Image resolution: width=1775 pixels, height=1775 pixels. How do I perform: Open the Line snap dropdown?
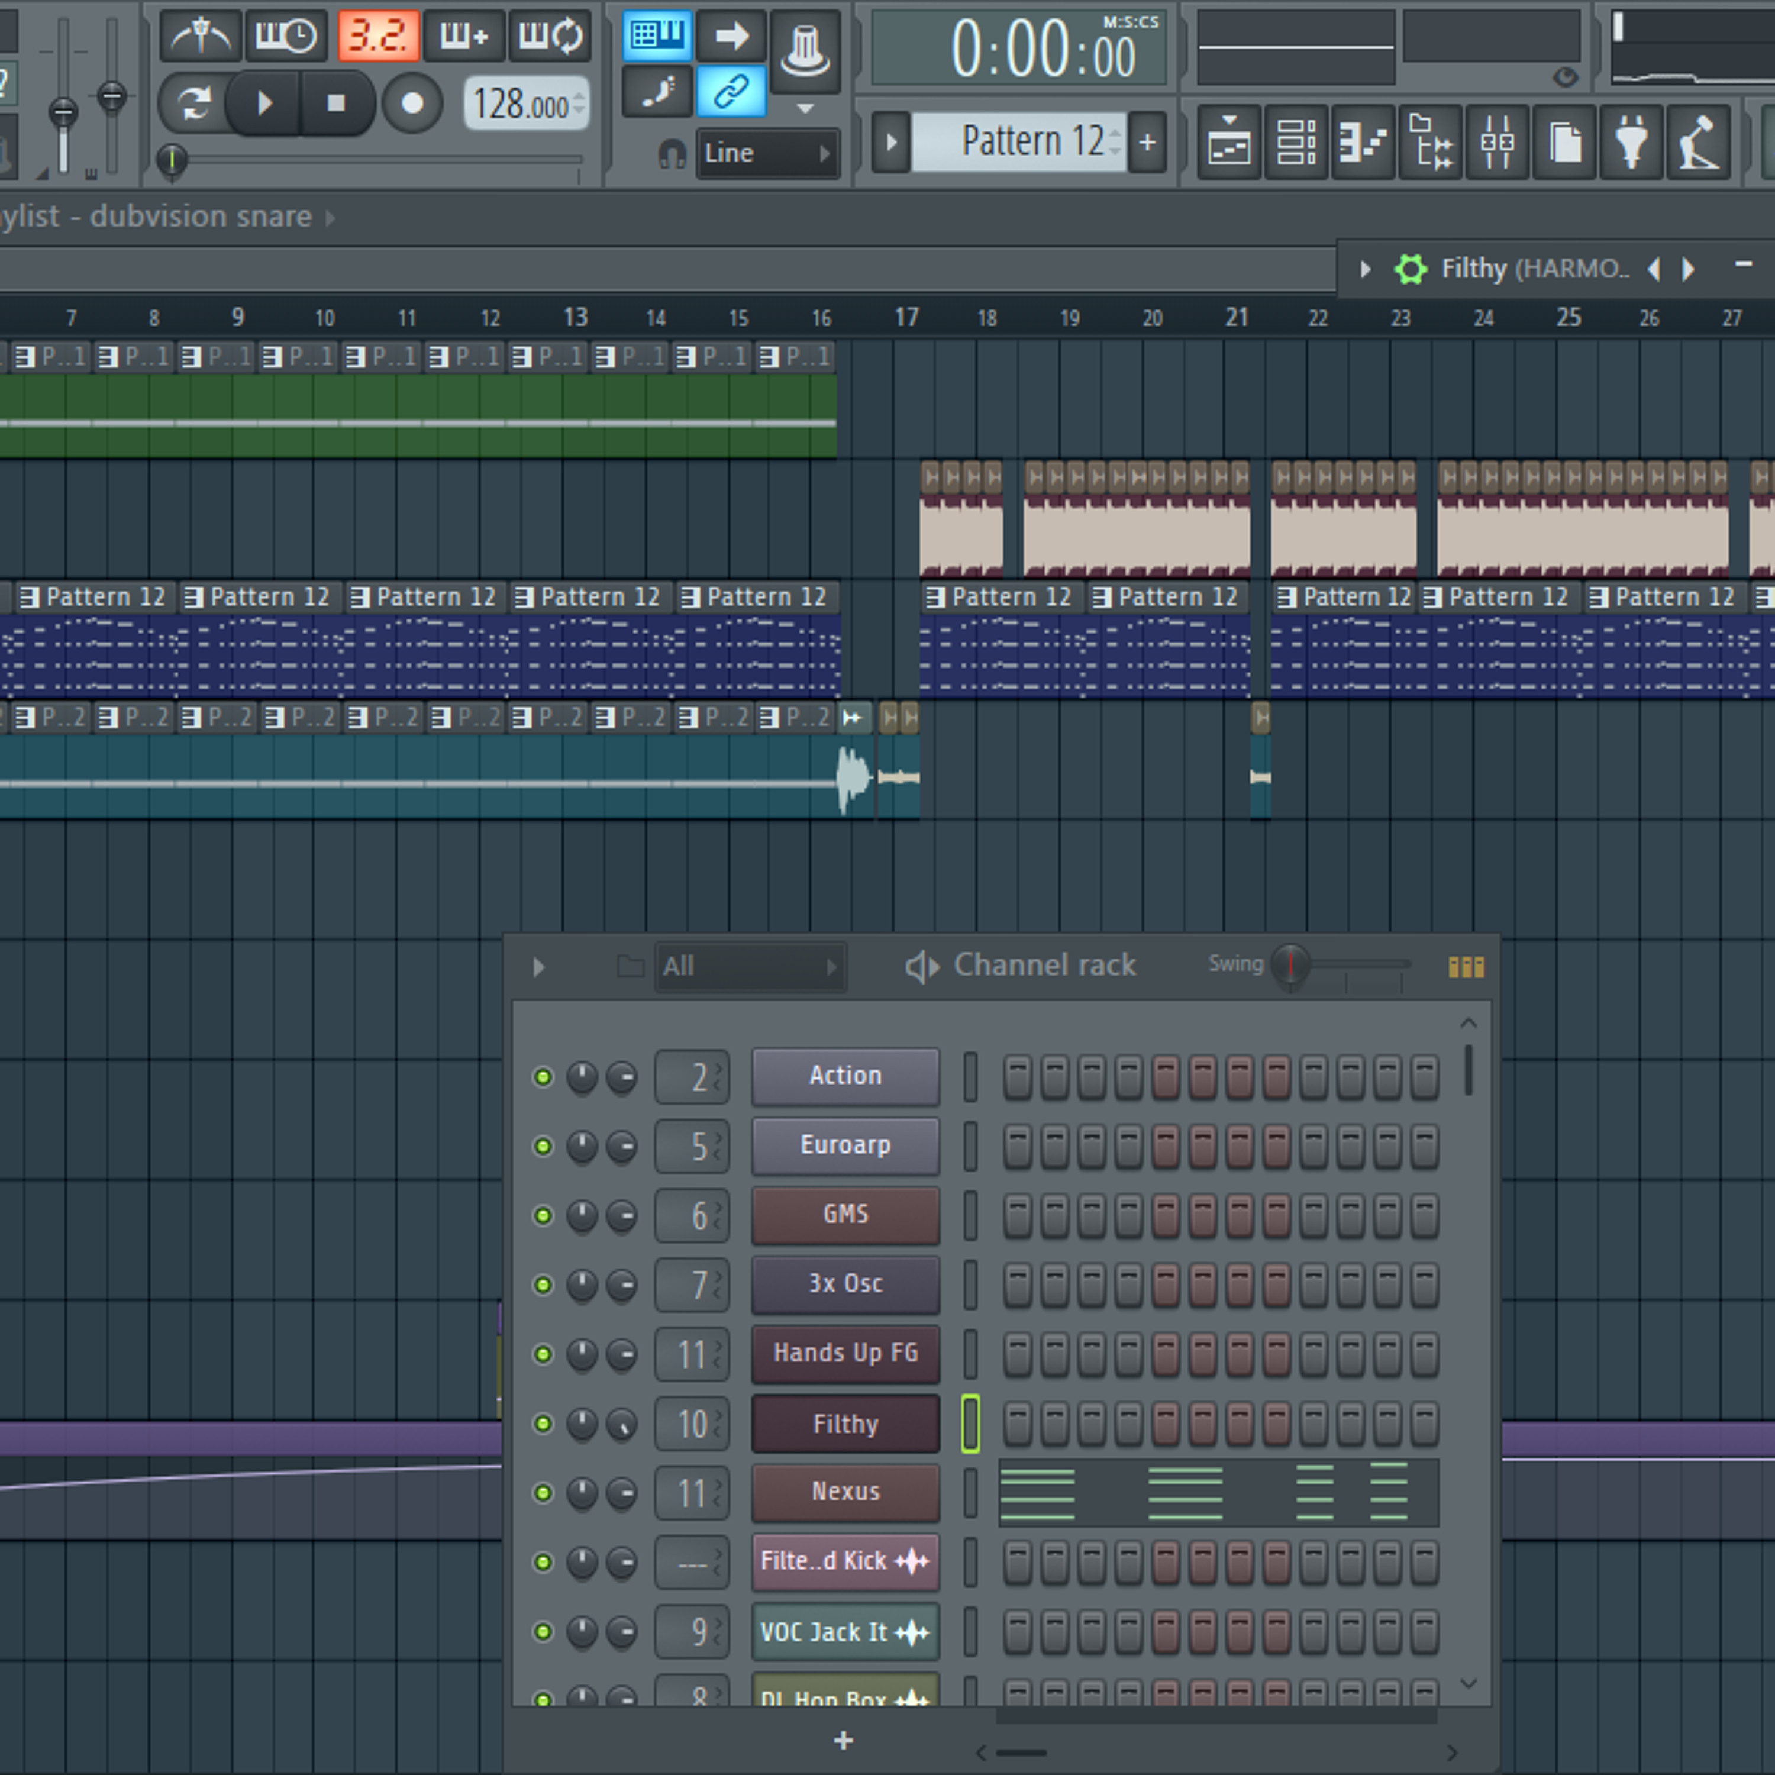click(767, 153)
